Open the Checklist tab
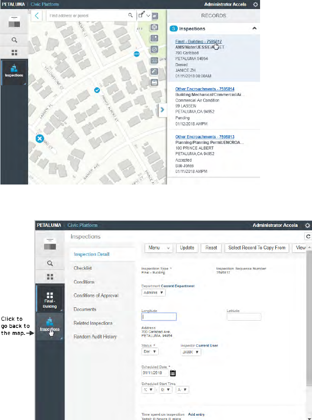This screenshot has height=420, width=312. click(x=83, y=268)
